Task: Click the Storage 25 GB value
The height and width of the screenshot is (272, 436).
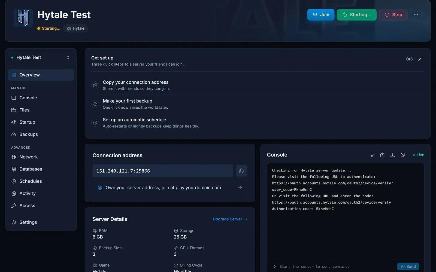Action: click(x=180, y=237)
